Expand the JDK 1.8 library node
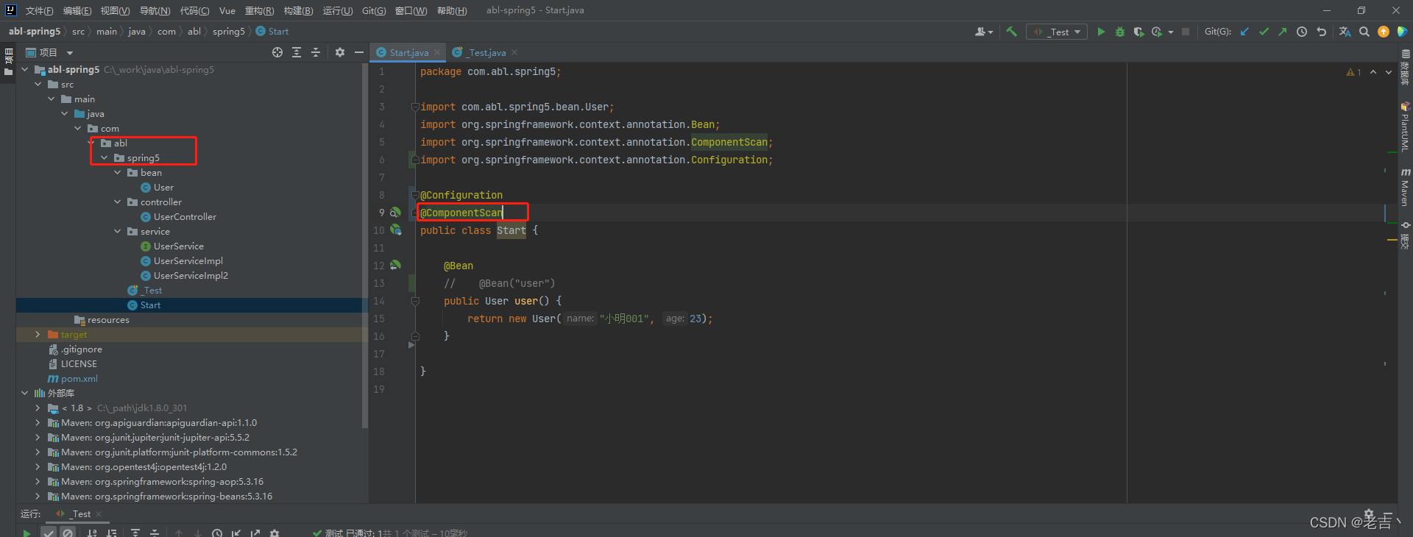This screenshot has width=1413, height=537. tap(38, 408)
